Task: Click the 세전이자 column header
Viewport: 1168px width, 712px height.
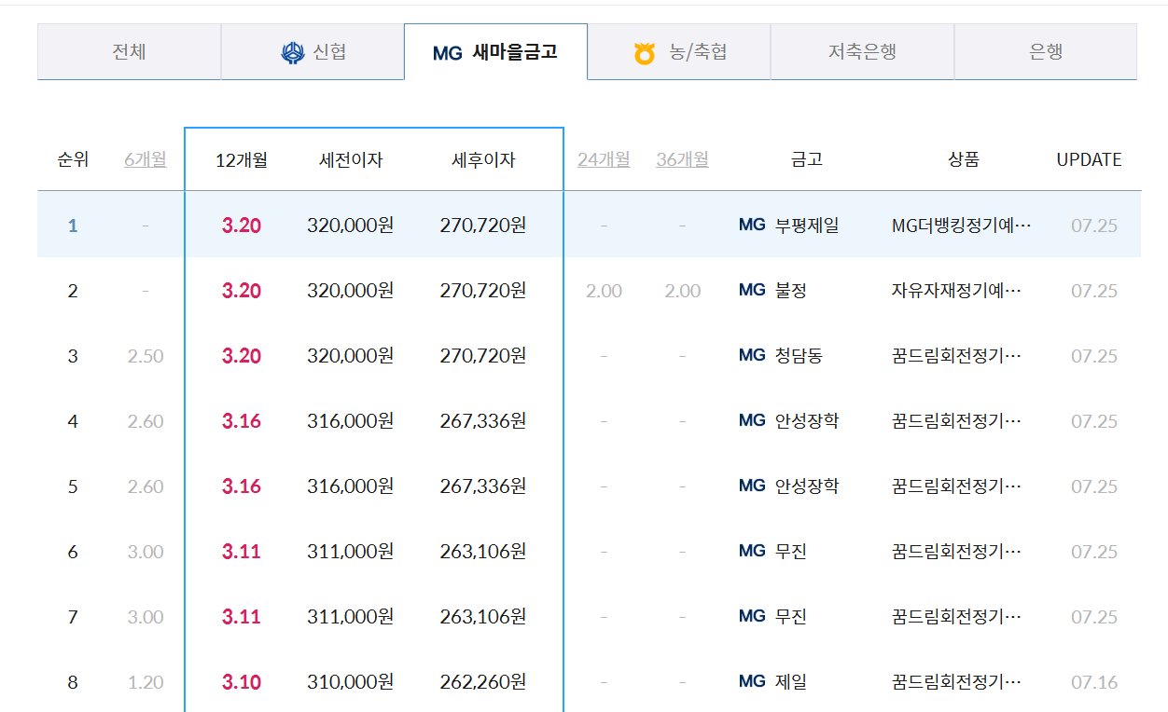Action: pos(351,160)
